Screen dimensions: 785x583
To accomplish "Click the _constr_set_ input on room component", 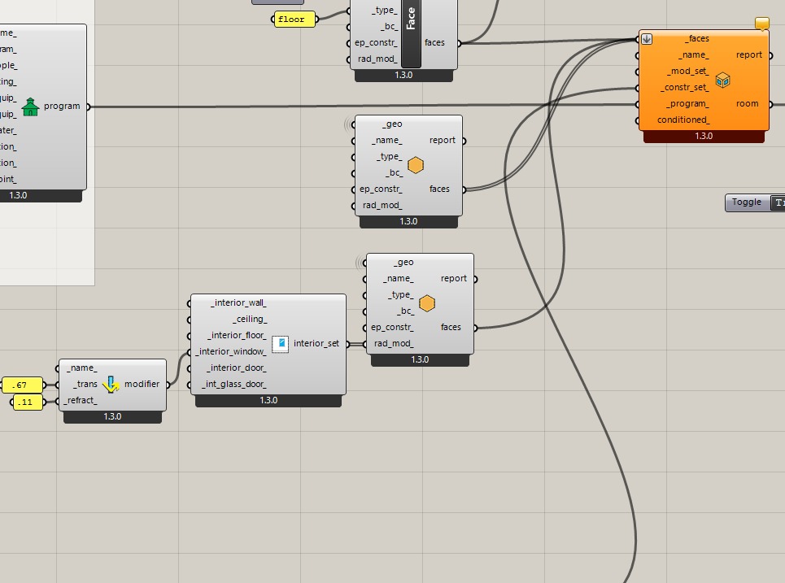I will click(684, 87).
